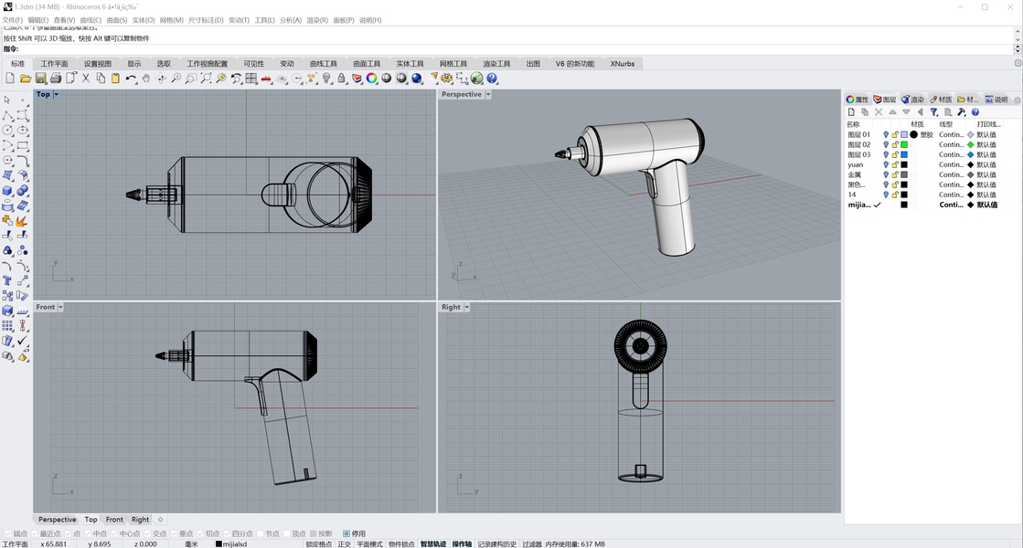Click the Zoom Window icon

(190, 79)
